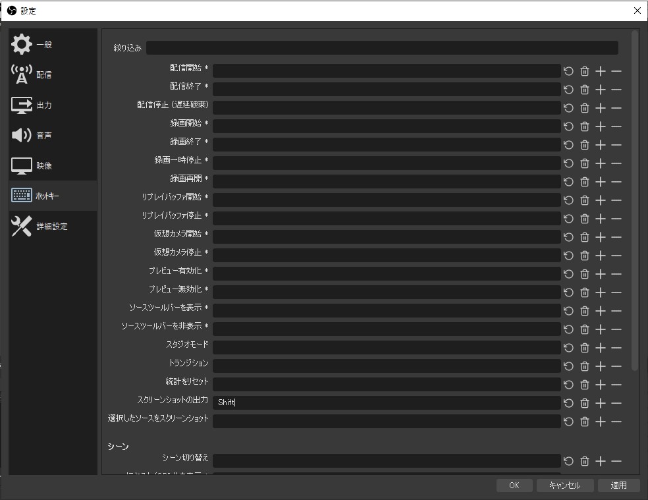The image size is (648, 500).
Task: Revert the スクリーンショットの出力 hotkey
Action: click(569, 403)
